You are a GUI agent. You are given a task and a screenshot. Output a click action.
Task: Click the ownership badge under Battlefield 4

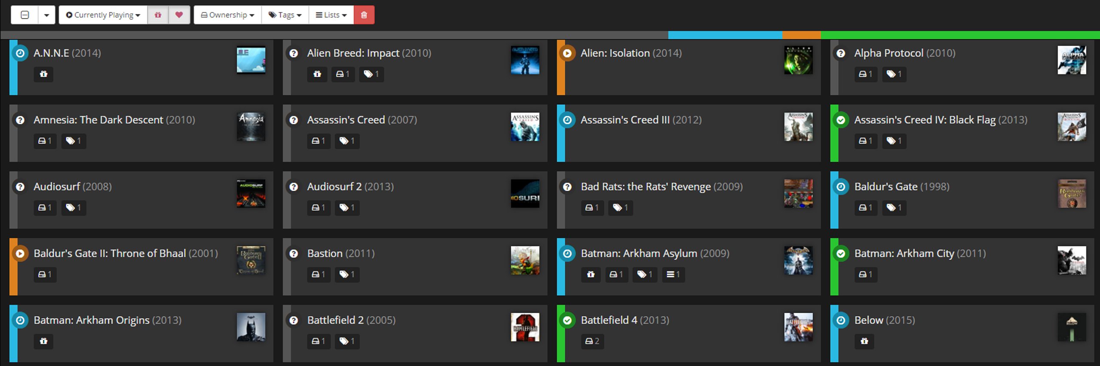pyautogui.click(x=592, y=341)
